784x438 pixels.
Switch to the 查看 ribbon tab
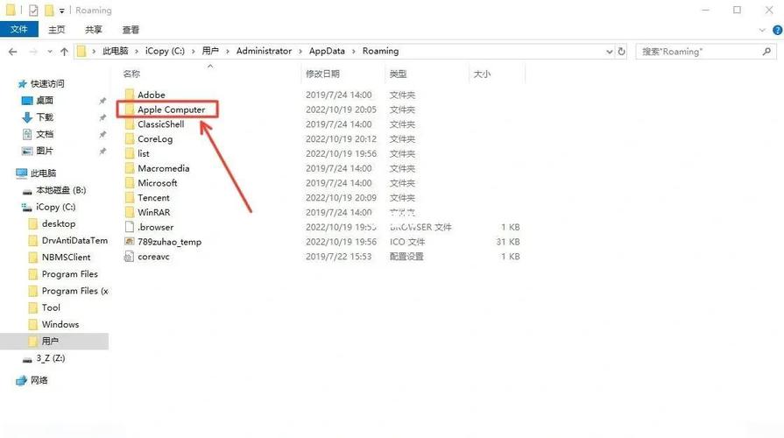(x=131, y=30)
